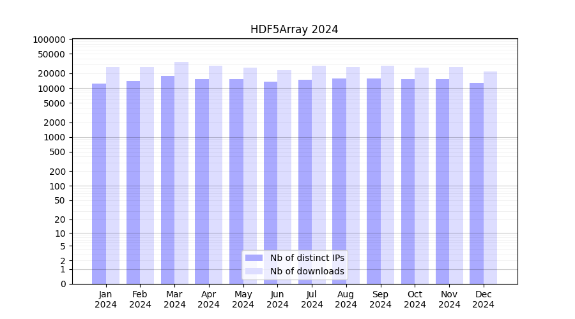Click the downloads legend color swatch
The image size is (575, 319).
(254, 271)
